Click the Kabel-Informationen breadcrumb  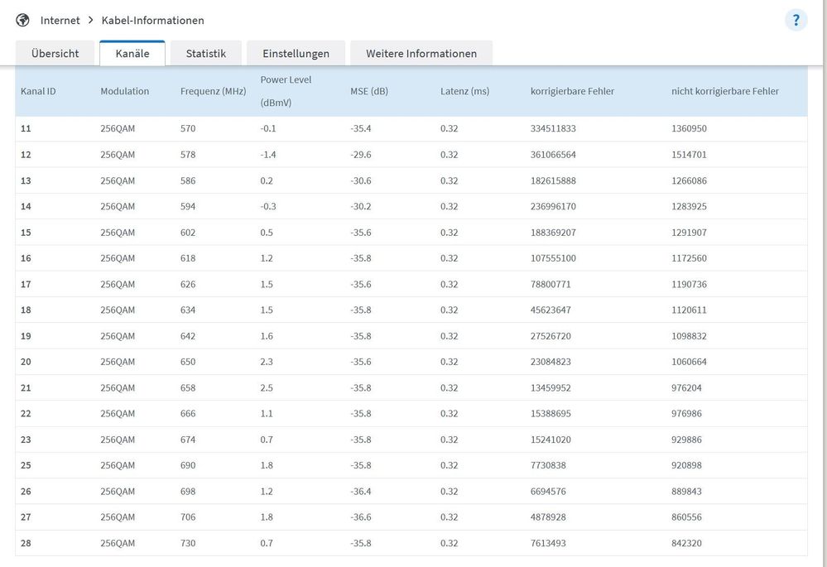152,20
